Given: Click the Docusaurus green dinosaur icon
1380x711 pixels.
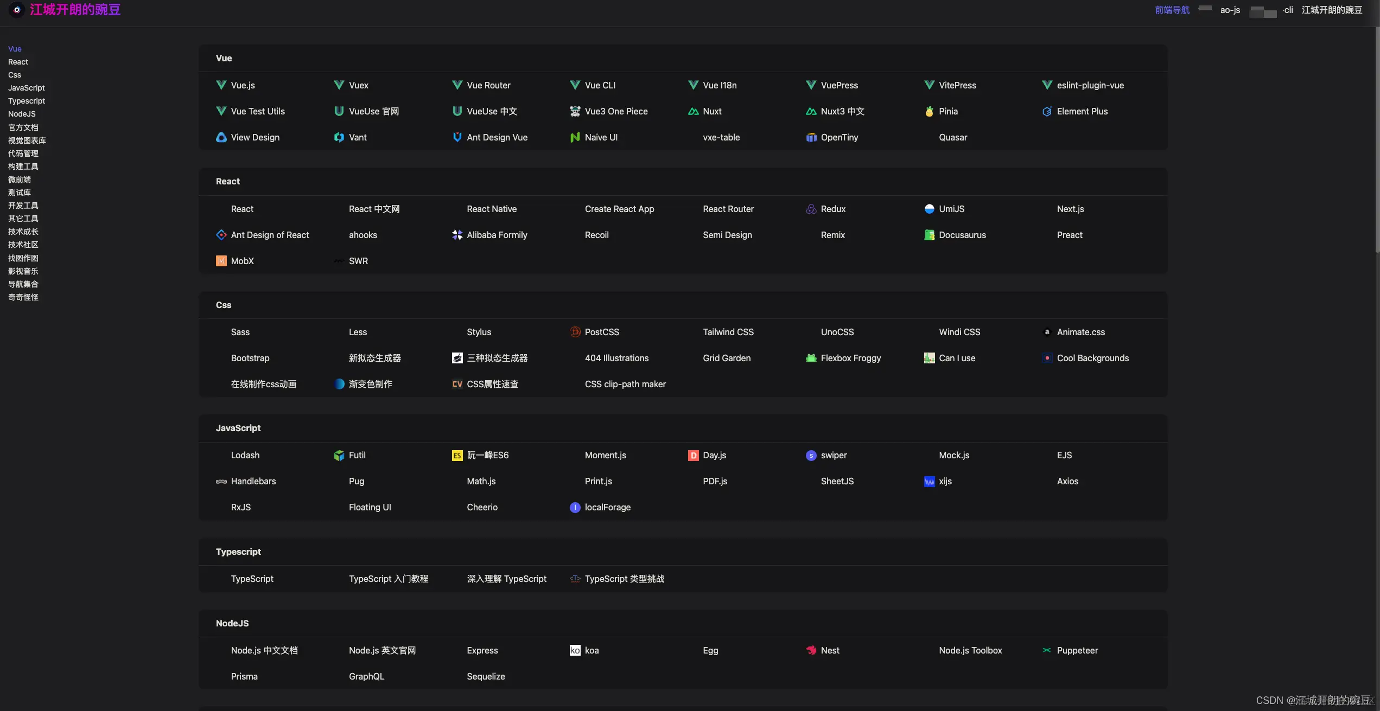Looking at the screenshot, I should coord(929,235).
